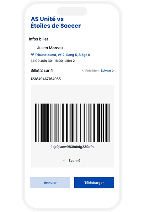The width and height of the screenshot is (144, 212).
Task: Tap the ticket barcode image
Action: click(x=72, y=123)
